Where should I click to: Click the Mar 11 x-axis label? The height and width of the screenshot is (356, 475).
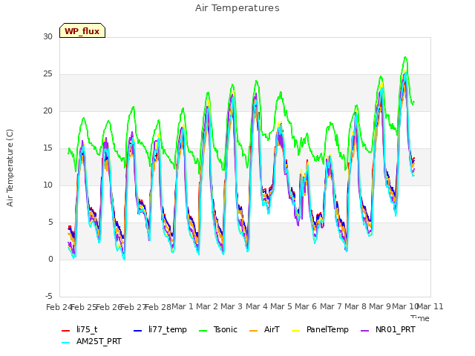[430, 306]
